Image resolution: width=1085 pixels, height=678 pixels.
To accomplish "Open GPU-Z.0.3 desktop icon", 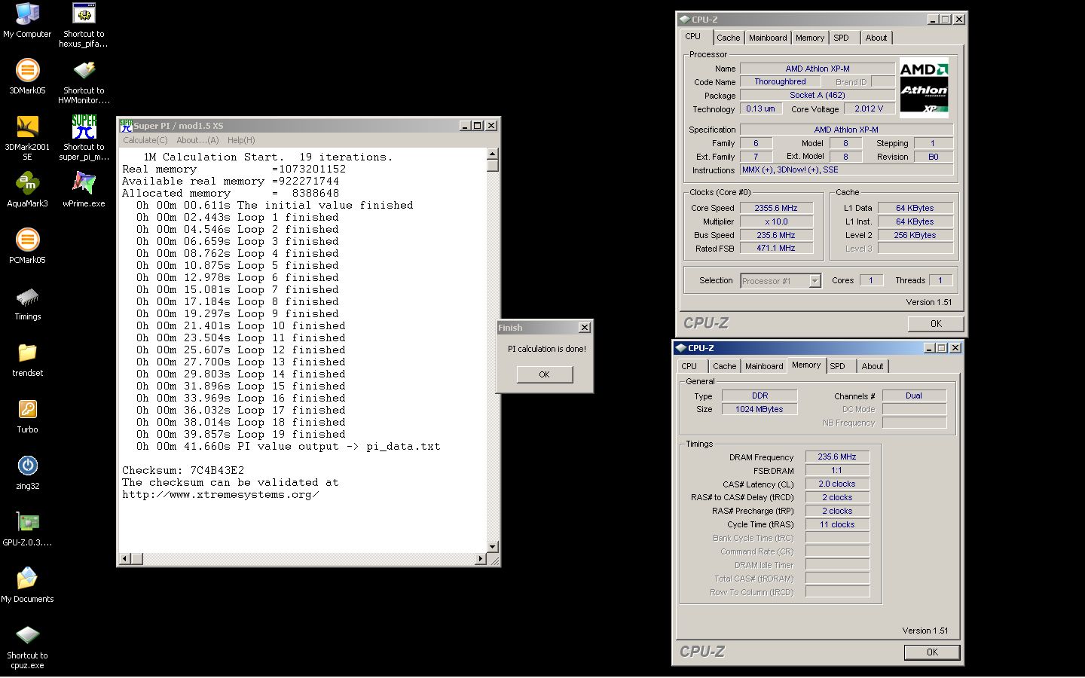I will 27,529.
